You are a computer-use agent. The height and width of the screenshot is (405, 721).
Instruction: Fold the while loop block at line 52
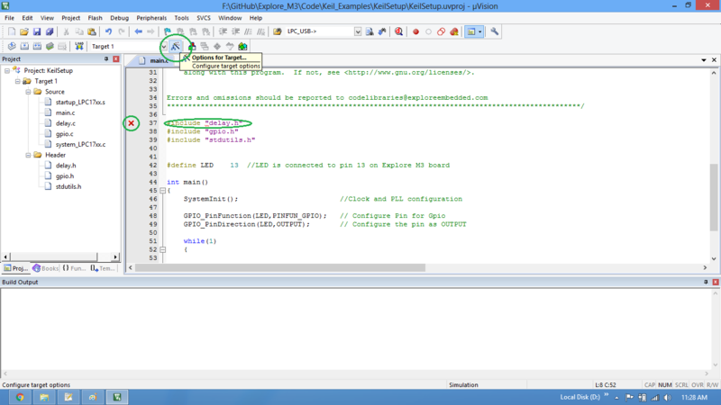163,249
